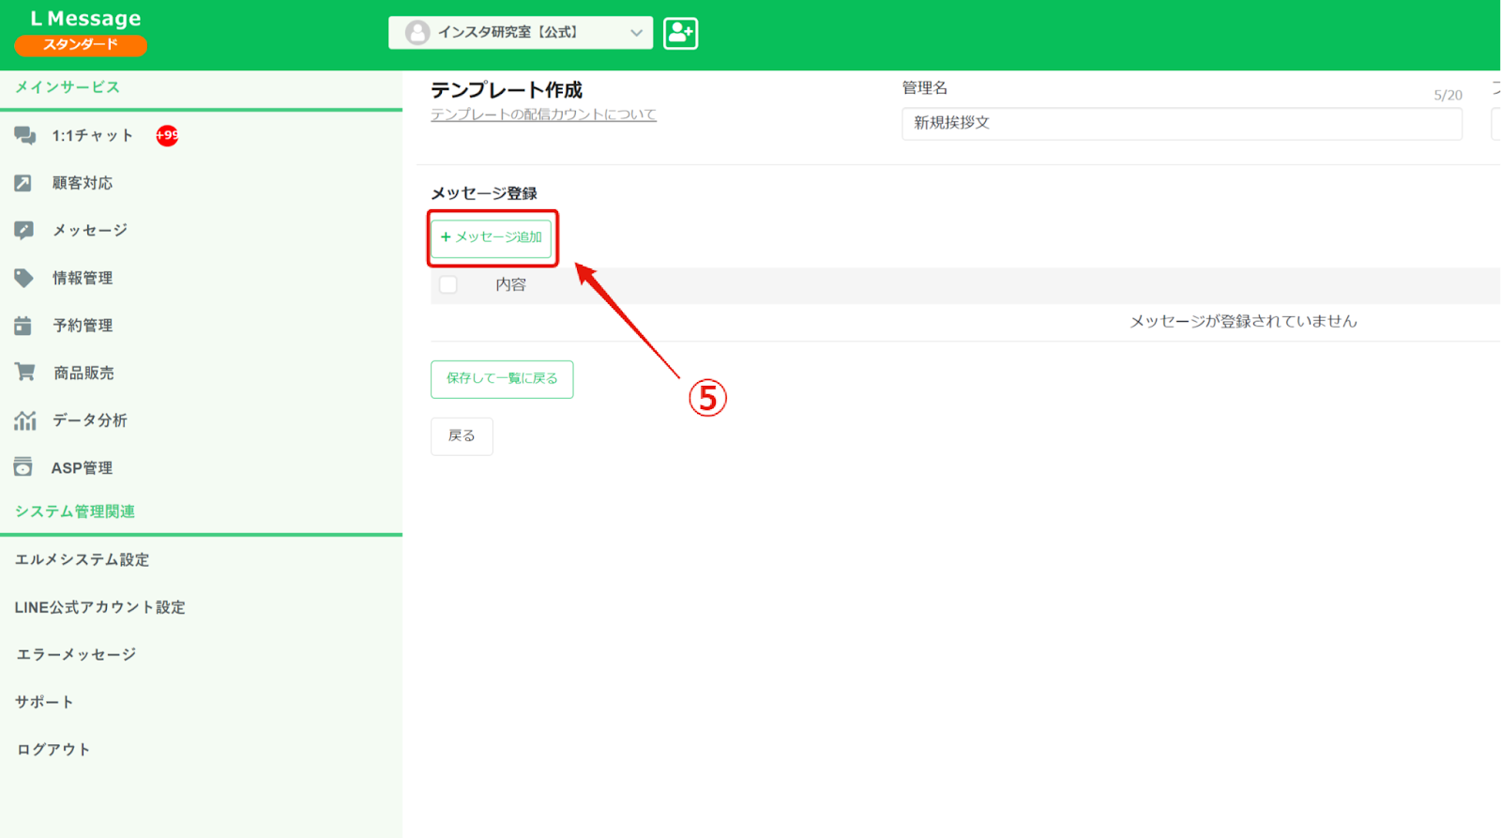
Task: Click the テンプレート作成 heading
Action: 507,90
